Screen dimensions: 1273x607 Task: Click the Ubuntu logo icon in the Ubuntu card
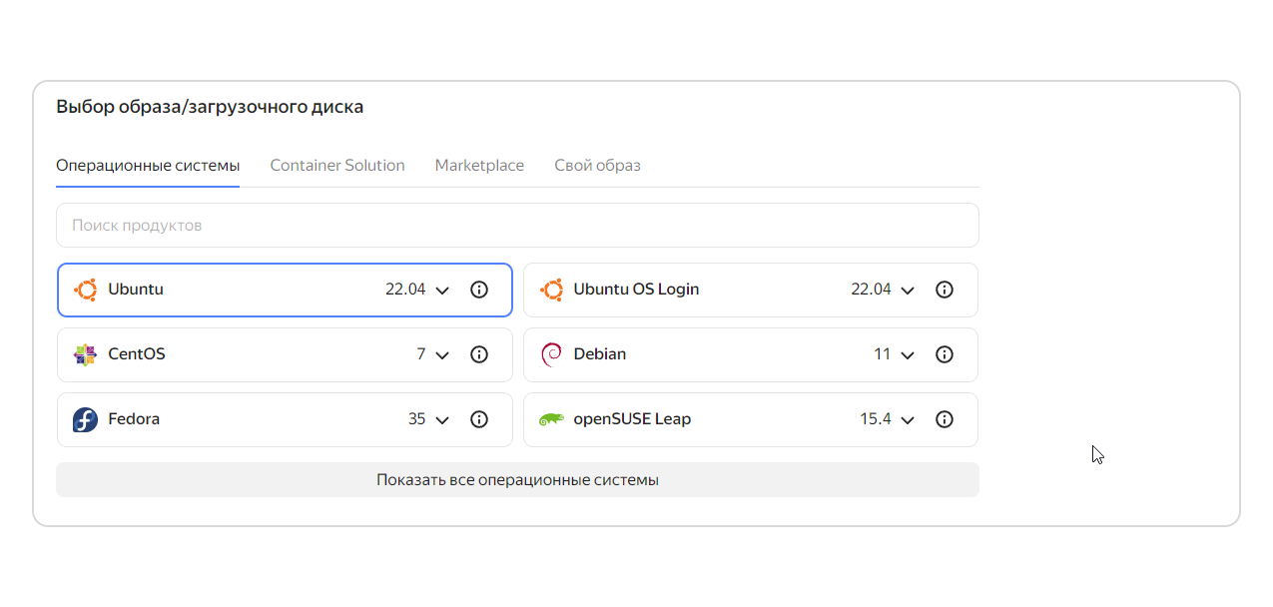(x=85, y=290)
